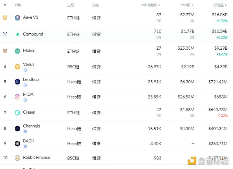The width and height of the screenshot is (233, 169).
Task: Open the Lendhub project name link
Action: coord(31,79)
